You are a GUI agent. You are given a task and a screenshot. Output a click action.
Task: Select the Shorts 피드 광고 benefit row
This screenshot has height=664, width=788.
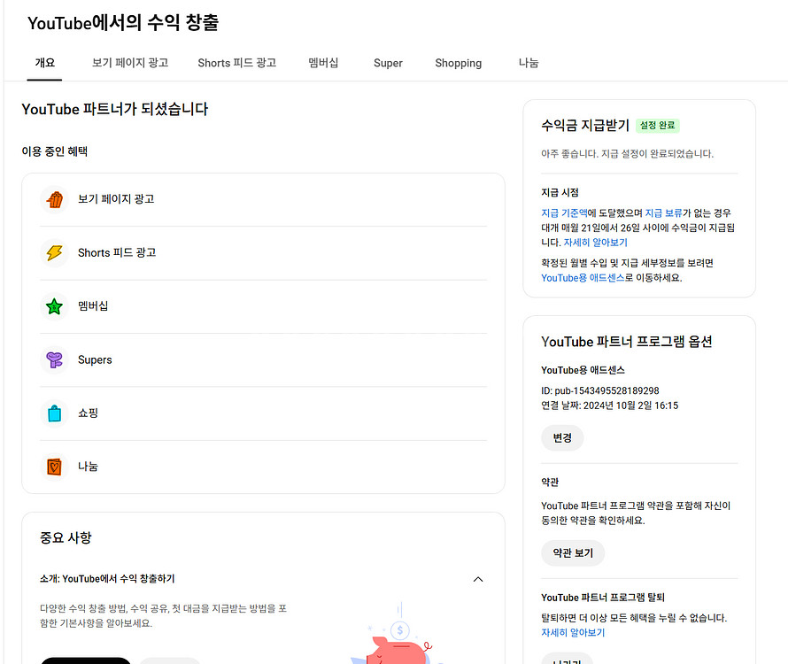[263, 253]
